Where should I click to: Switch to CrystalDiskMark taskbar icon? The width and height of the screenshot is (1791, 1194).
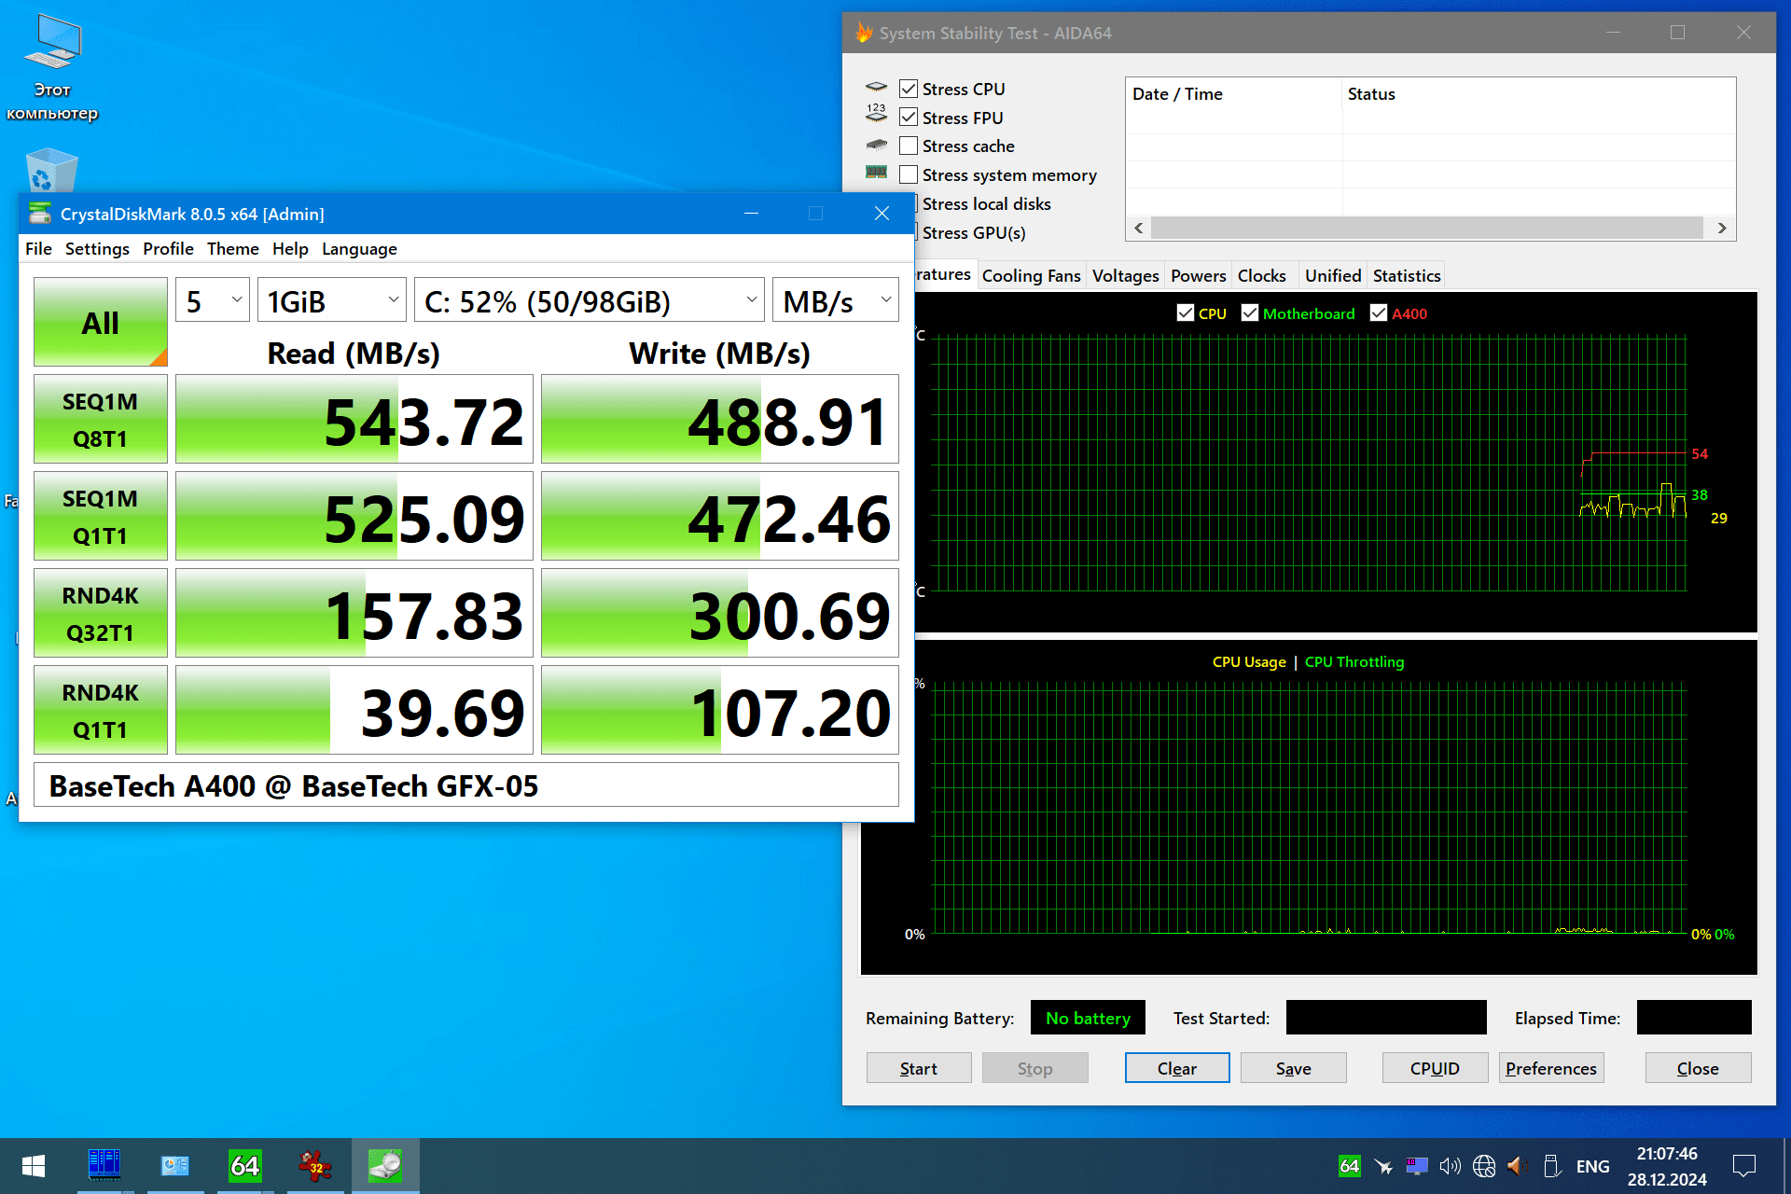tap(385, 1165)
